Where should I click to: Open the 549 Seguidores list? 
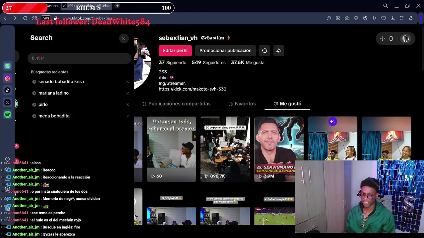click(x=209, y=62)
